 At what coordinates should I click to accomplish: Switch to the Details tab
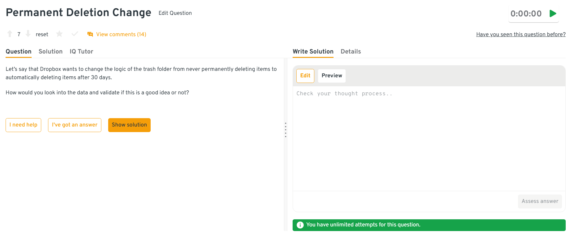351,52
